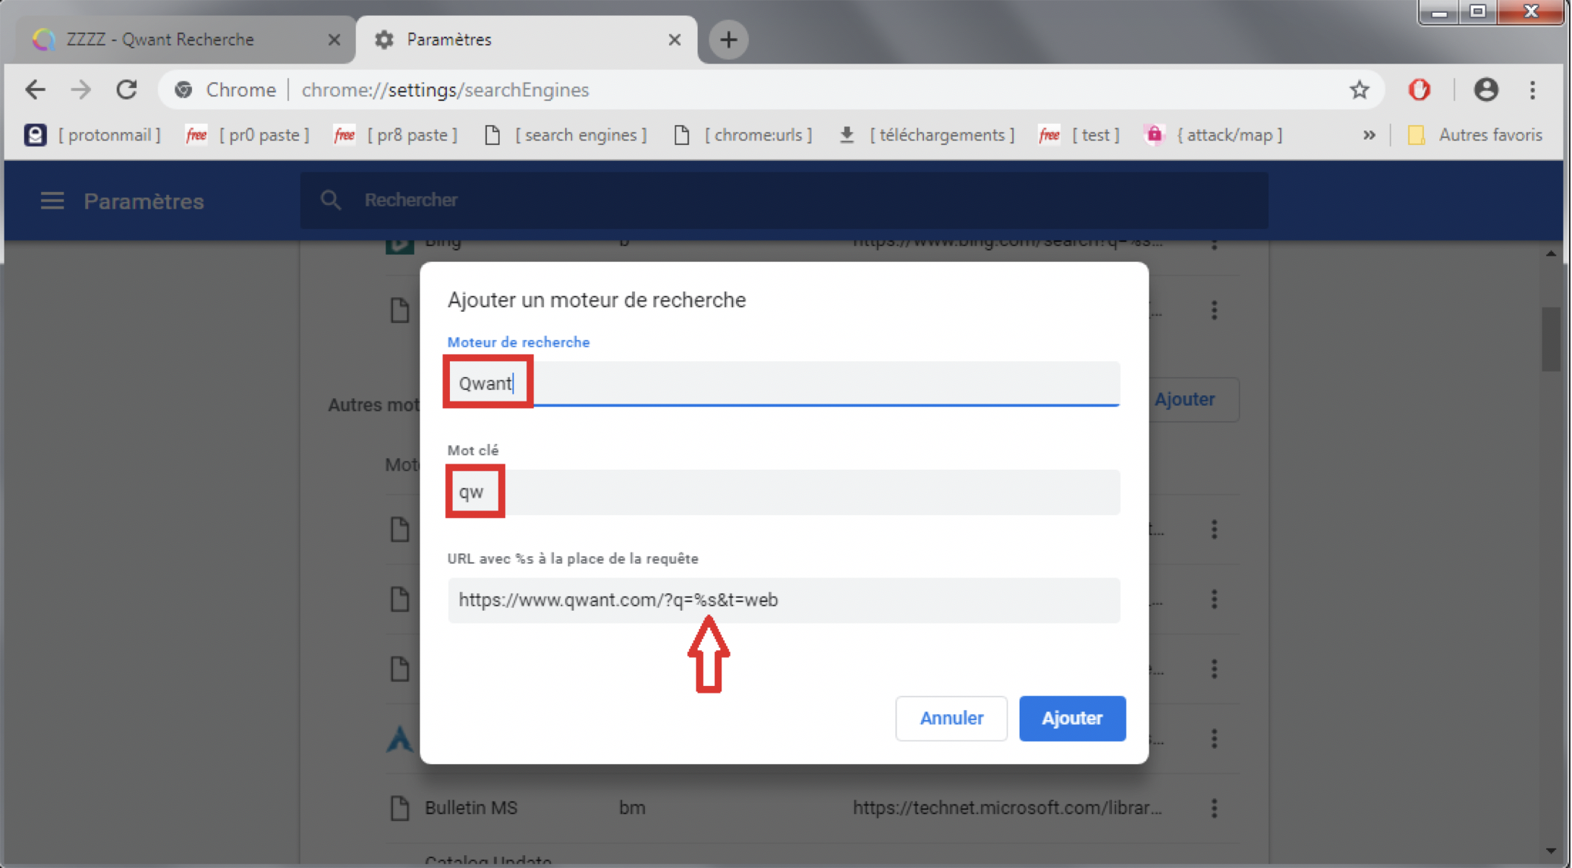
Task: Open a new tab with the plus button
Action: click(728, 39)
